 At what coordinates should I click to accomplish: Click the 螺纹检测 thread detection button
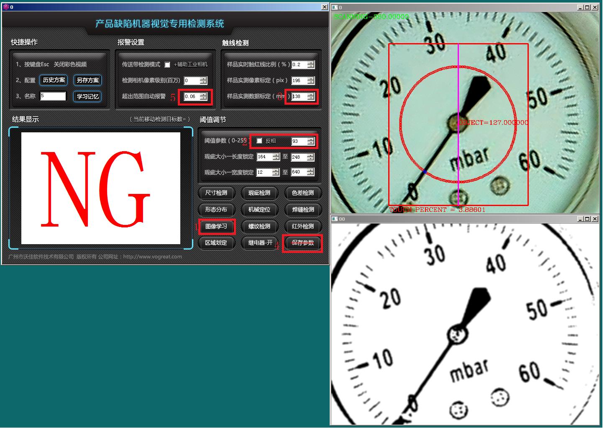pos(259,227)
